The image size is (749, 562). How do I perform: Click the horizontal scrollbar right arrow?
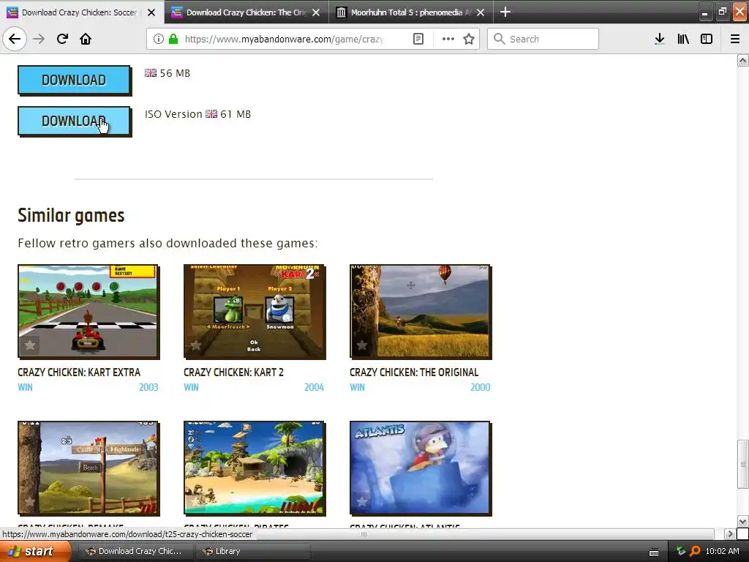point(729,533)
